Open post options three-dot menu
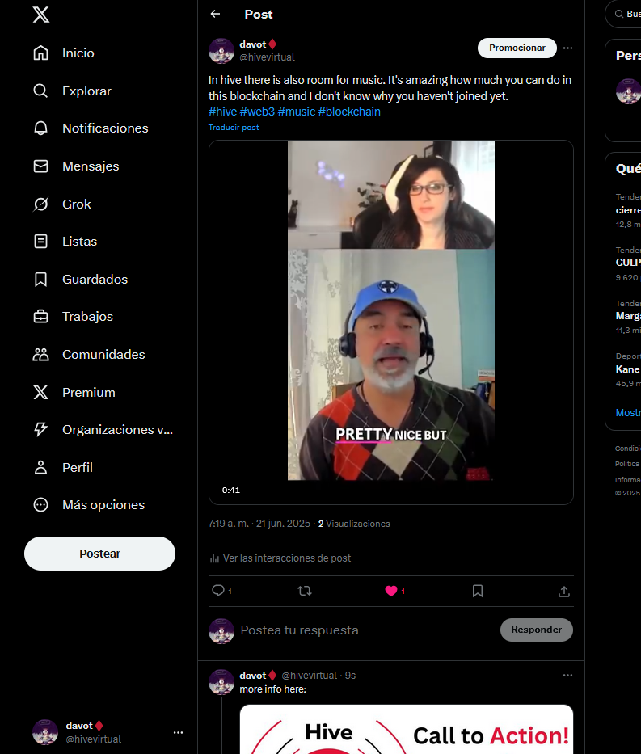This screenshot has width=641, height=754. (568, 48)
